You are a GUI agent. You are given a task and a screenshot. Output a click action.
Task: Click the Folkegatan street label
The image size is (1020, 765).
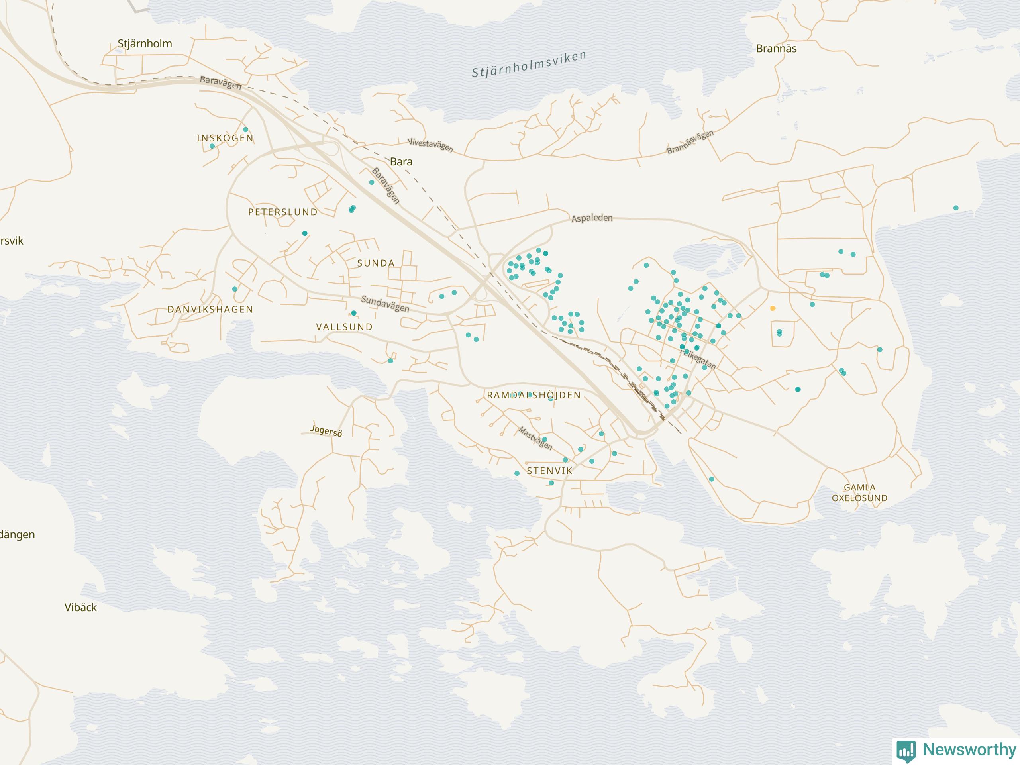[x=698, y=359]
